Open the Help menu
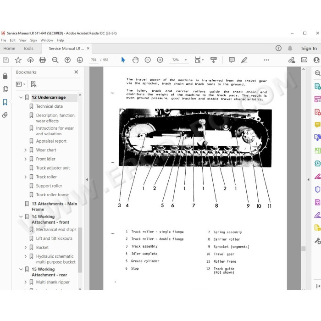Viewport: 321px width, 321px height. [x=60, y=40]
